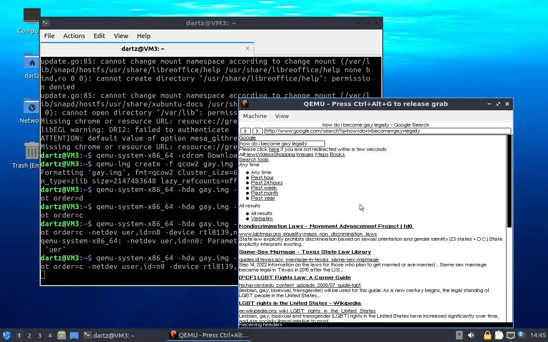This screenshot has width=548, height=342.
Task: Open the terminal Actions menu
Action: [74, 36]
